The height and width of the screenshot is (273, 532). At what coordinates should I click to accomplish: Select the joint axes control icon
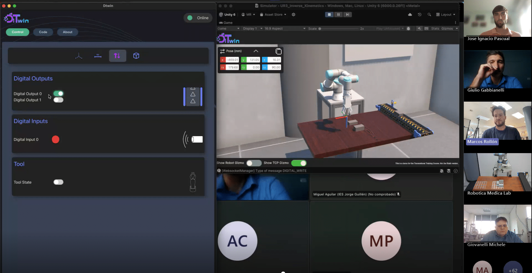(79, 56)
